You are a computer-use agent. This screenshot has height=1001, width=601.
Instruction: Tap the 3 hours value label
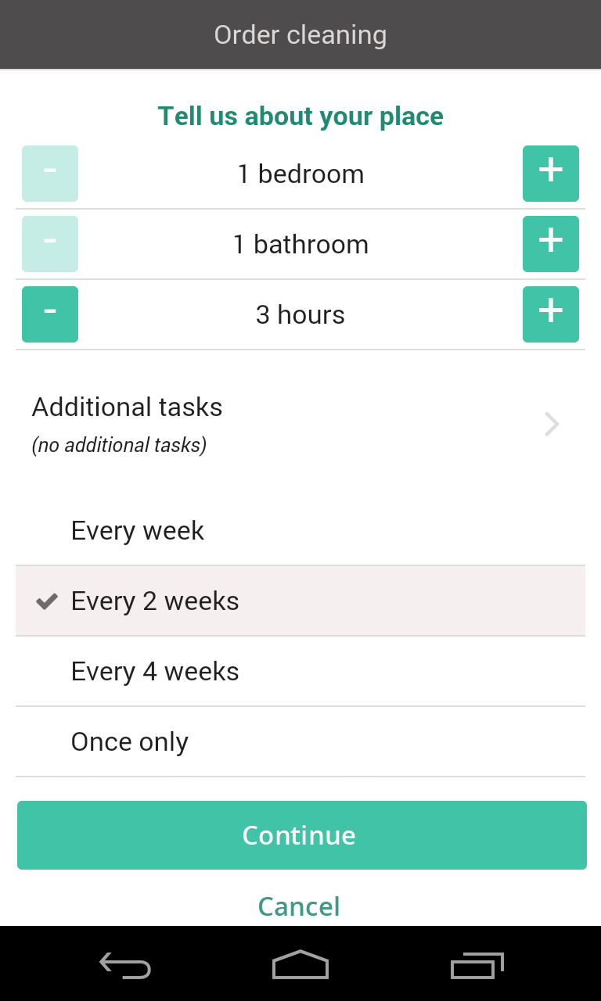[x=300, y=314]
